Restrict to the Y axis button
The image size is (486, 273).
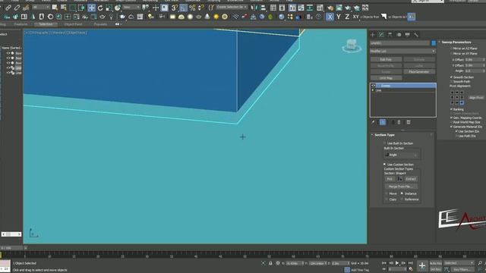pyautogui.click(x=339, y=17)
